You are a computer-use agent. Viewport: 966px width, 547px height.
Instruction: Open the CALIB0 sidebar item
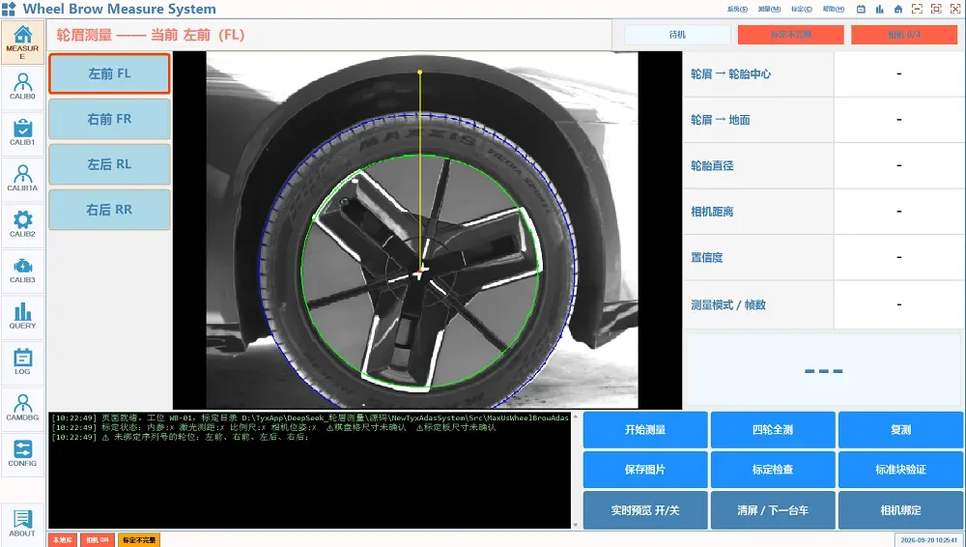[x=22, y=86]
